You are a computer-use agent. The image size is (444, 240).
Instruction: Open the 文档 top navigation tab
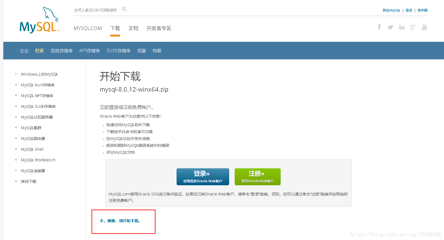(x=133, y=28)
